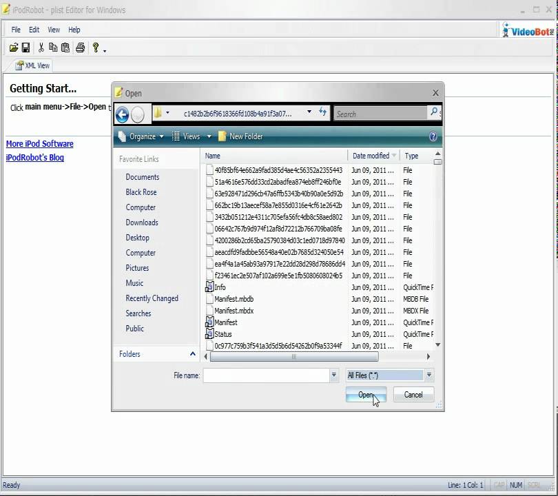
Task: Select Music in Favorite Links
Action: (134, 283)
